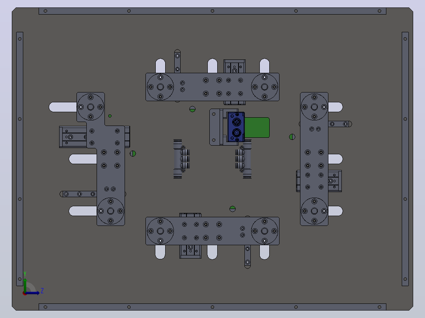Screen dimensions: 425x318
Task: Pick the right roller assembly in the center
Action: click(244, 160)
